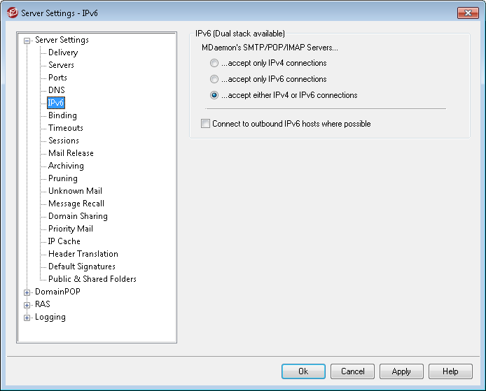Click the Apply button
The width and height of the screenshot is (486, 391).
pyautogui.click(x=401, y=371)
